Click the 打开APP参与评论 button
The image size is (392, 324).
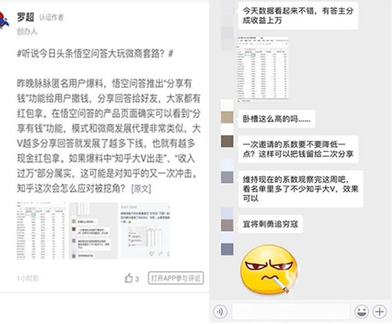pyautogui.click(x=176, y=278)
